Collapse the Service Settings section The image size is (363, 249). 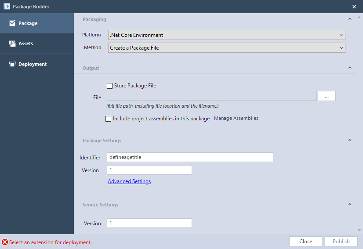tap(350, 204)
